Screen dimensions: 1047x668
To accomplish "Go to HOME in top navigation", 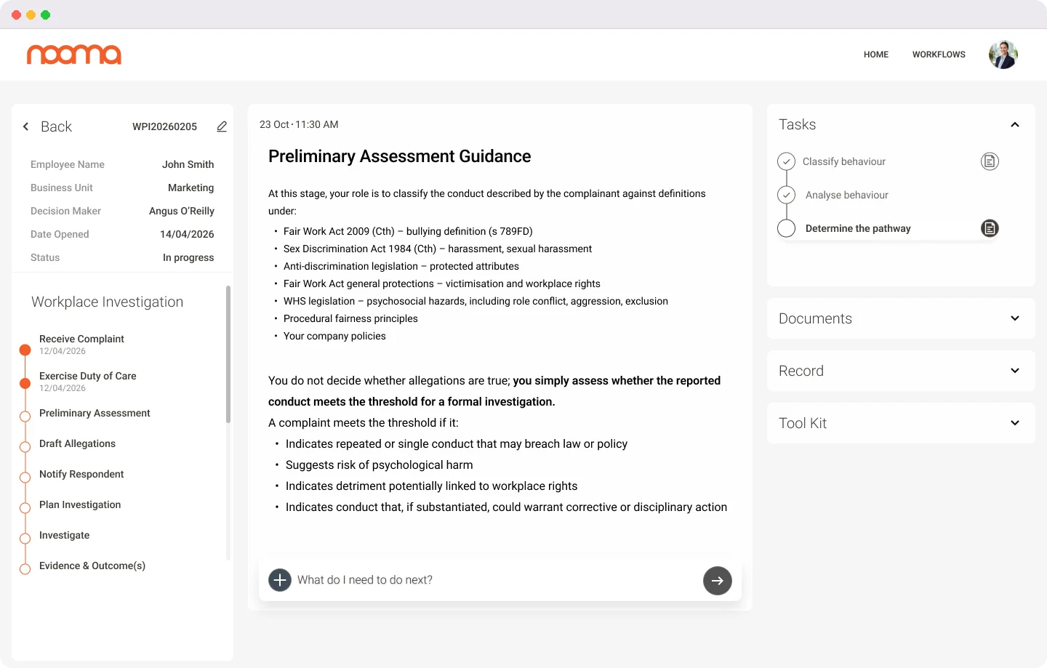I will click(876, 55).
